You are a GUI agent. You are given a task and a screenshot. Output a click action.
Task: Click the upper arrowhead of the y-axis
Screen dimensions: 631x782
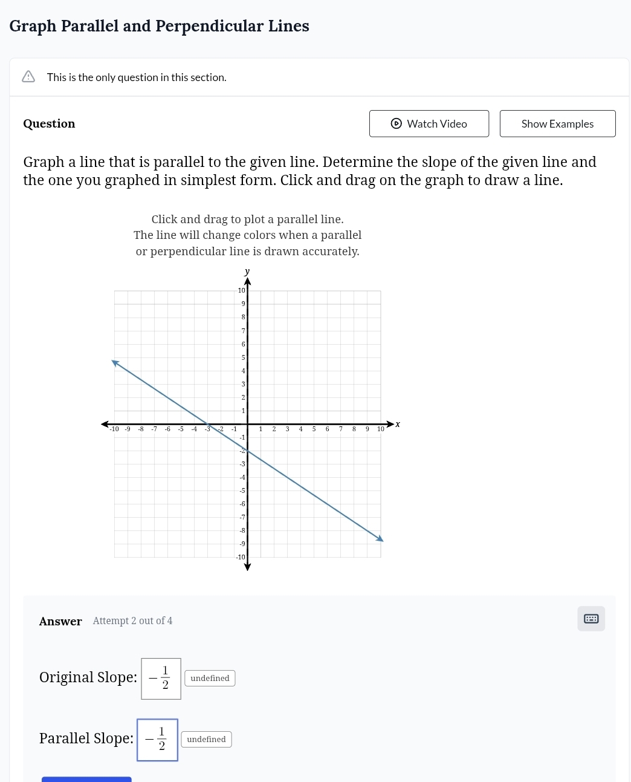[247, 282]
